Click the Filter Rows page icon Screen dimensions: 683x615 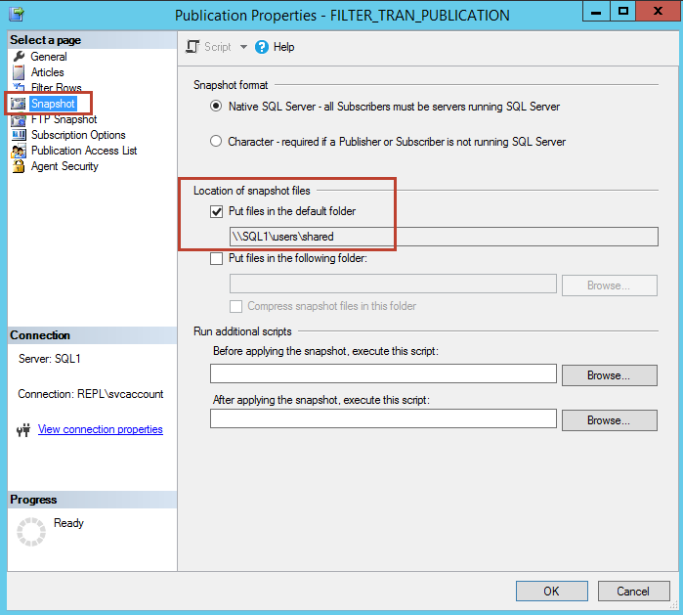pyautogui.click(x=19, y=88)
